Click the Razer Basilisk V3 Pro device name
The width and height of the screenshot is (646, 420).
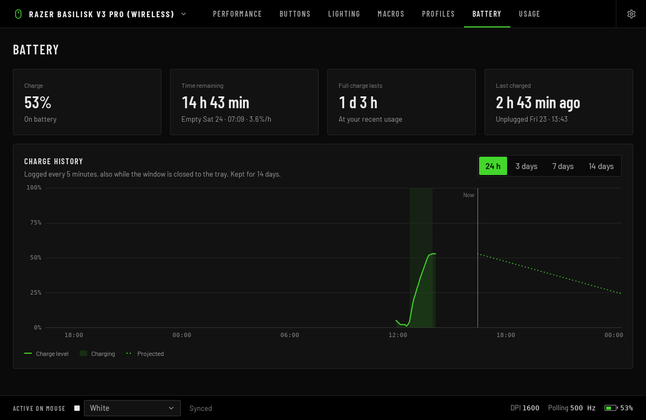click(x=102, y=14)
